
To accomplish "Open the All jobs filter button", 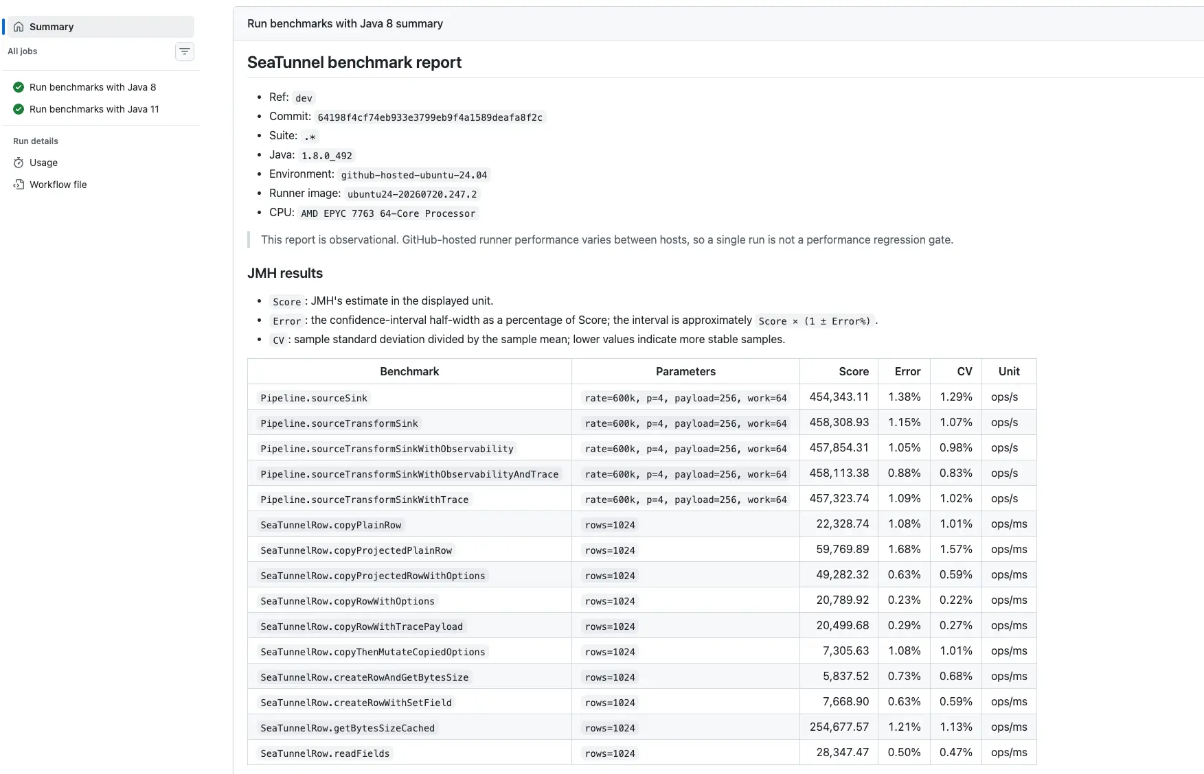I will point(185,51).
